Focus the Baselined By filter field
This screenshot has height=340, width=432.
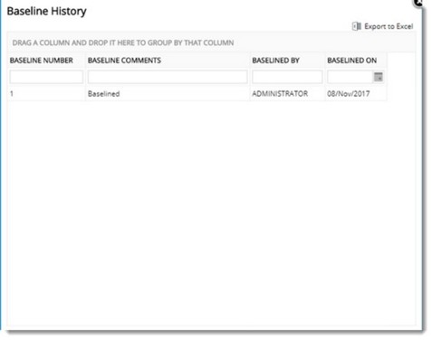click(x=287, y=77)
